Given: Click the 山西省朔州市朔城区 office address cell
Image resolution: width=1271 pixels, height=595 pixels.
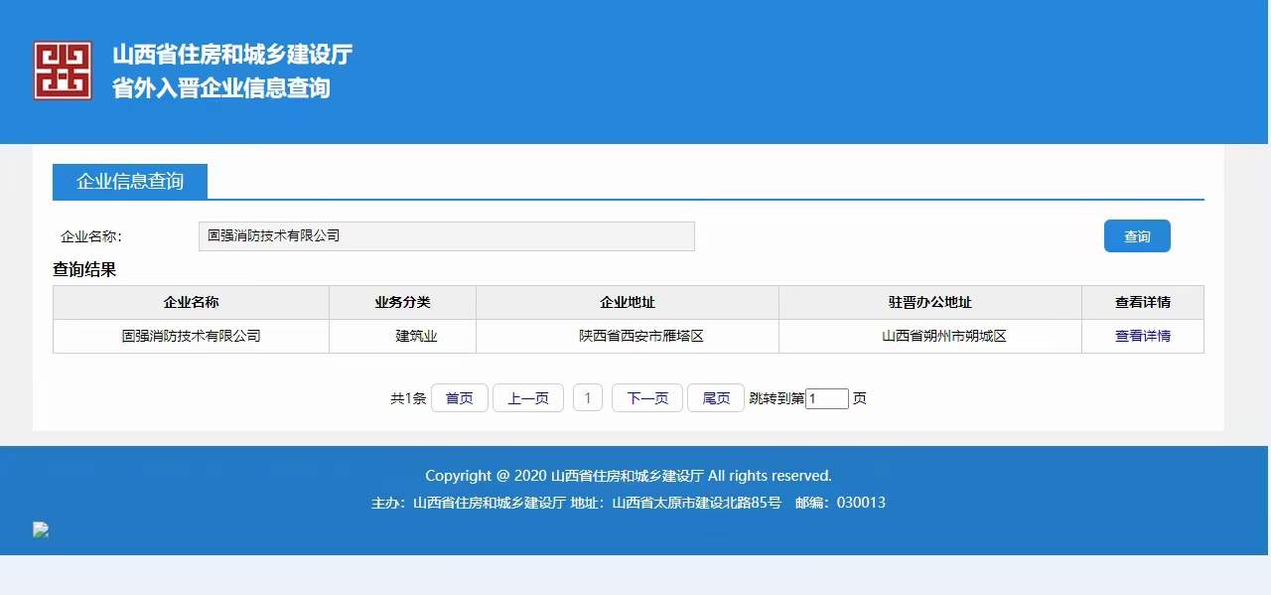Looking at the screenshot, I should point(943,336).
